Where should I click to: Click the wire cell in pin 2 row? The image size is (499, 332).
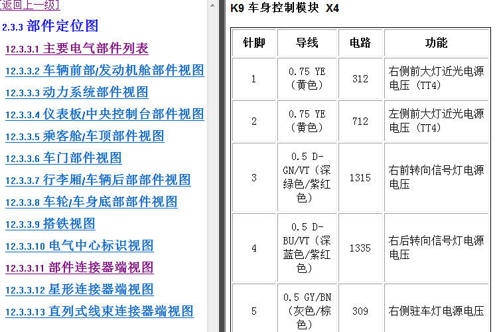click(x=307, y=122)
